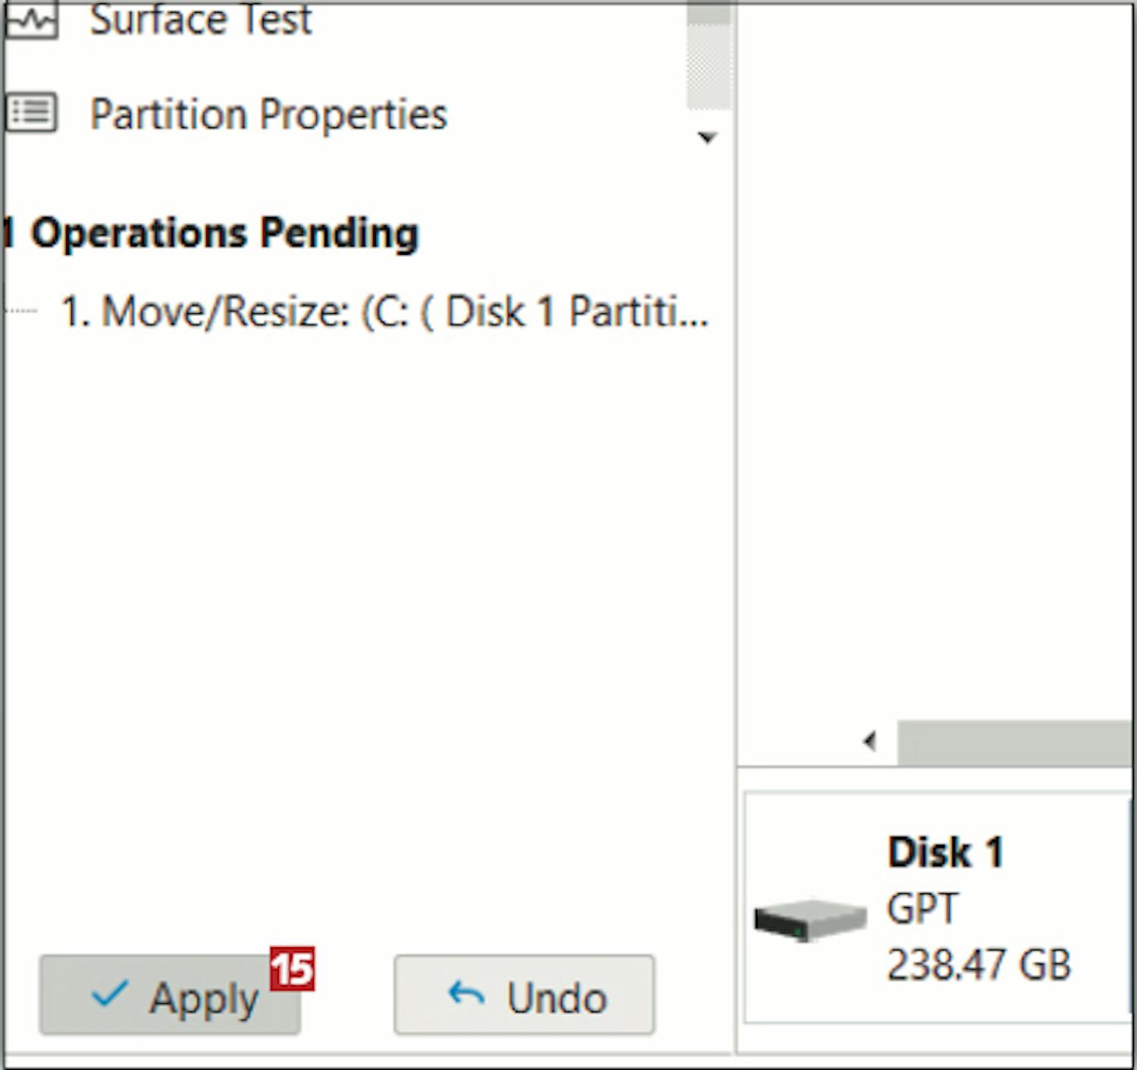Click the Partition Properties list icon
Viewport: 1137px width, 1070px height.
(x=30, y=113)
